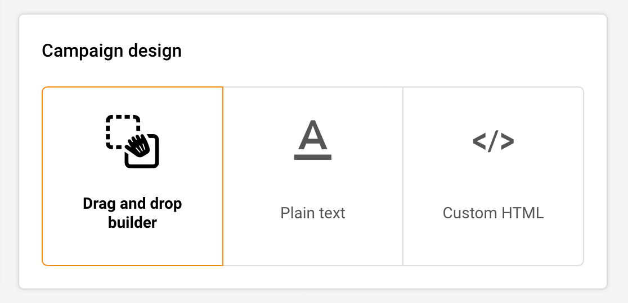Image resolution: width=628 pixels, height=303 pixels.
Task: Choose the Plain text option card
Action: tap(313, 176)
